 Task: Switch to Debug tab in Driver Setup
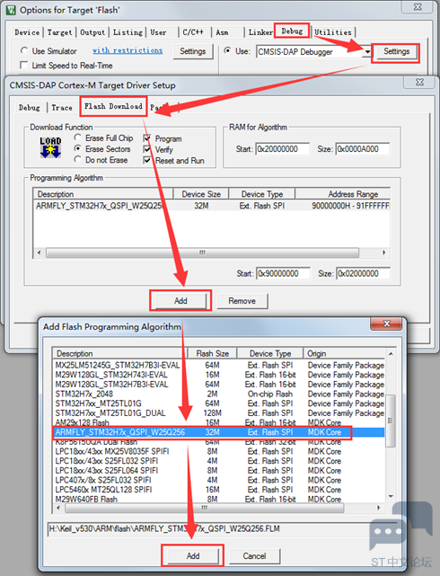click(x=30, y=108)
